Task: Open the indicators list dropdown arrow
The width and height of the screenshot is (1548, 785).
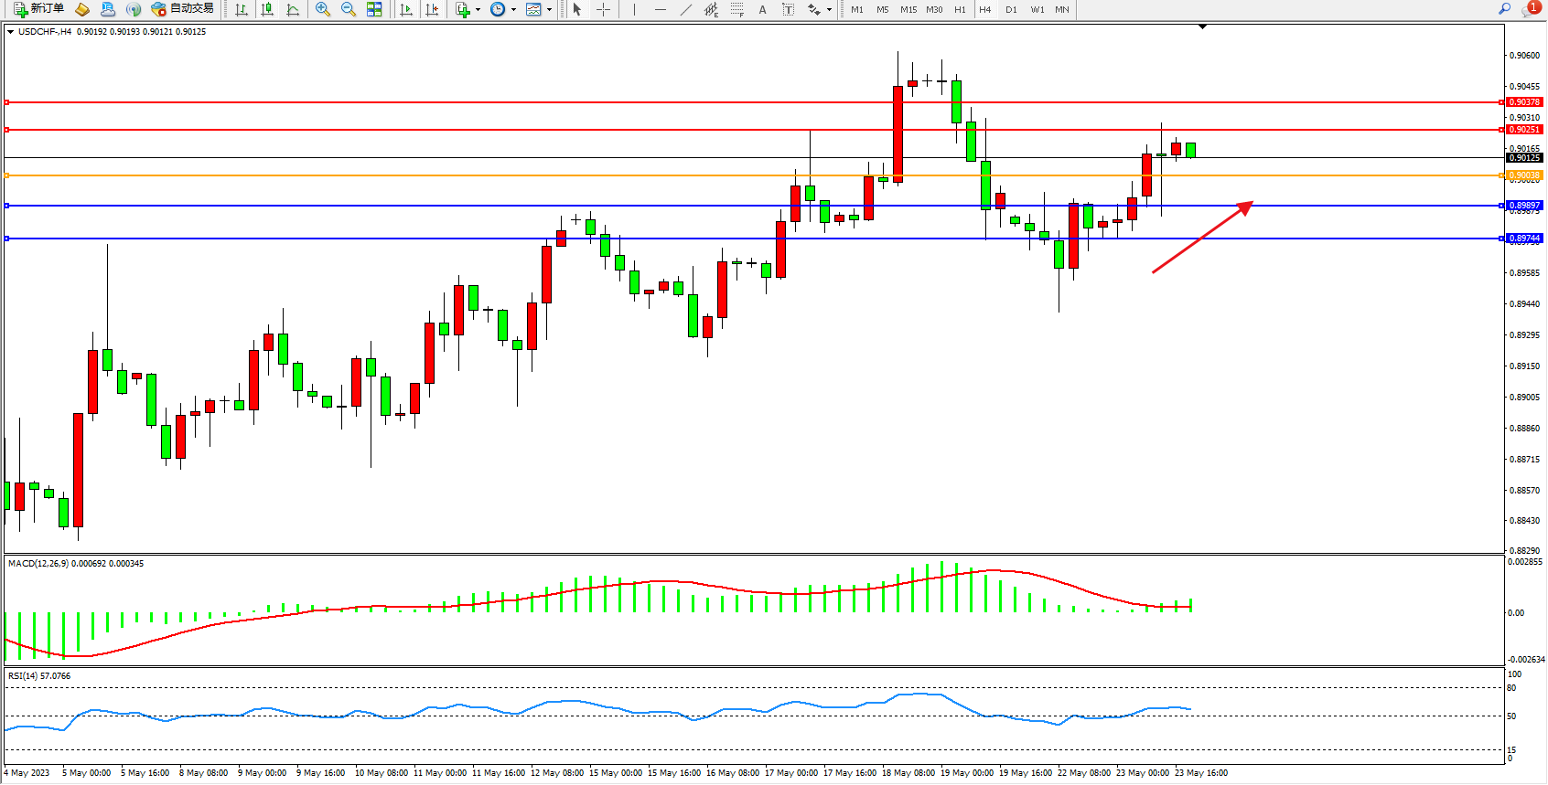Action: click(478, 10)
